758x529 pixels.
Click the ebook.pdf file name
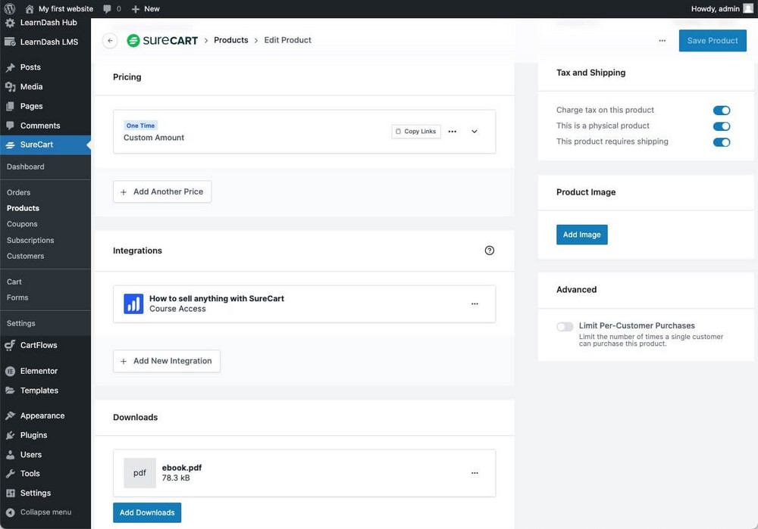tap(182, 468)
